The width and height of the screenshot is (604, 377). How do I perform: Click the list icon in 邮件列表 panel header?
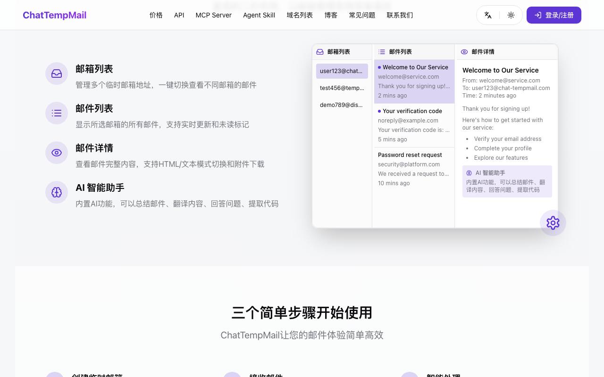click(382, 52)
